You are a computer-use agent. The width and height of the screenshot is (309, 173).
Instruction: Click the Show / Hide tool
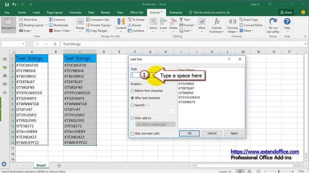coord(60,31)
